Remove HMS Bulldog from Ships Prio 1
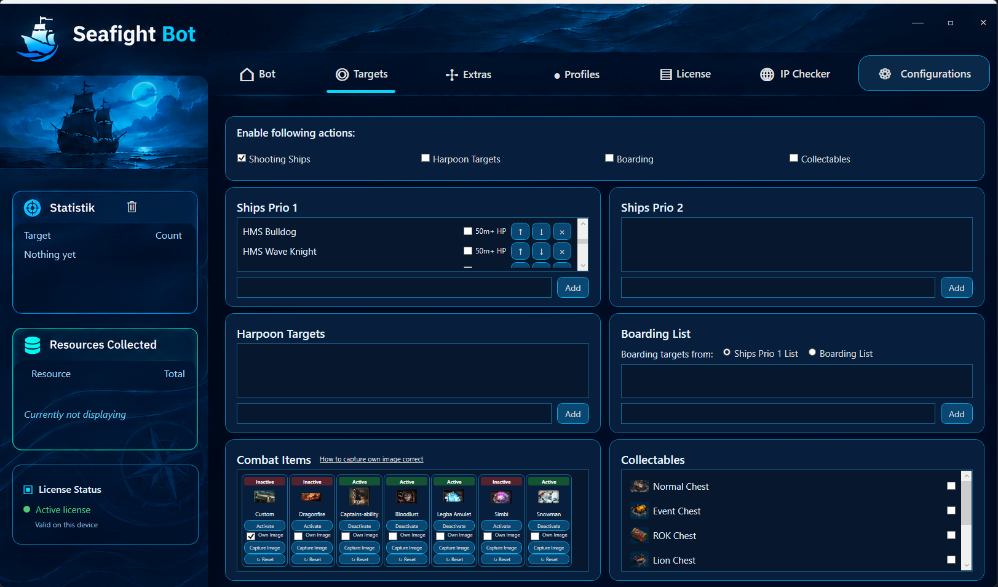Image resolution: width=998 pixels, height=587 pixels. (562, 231)
